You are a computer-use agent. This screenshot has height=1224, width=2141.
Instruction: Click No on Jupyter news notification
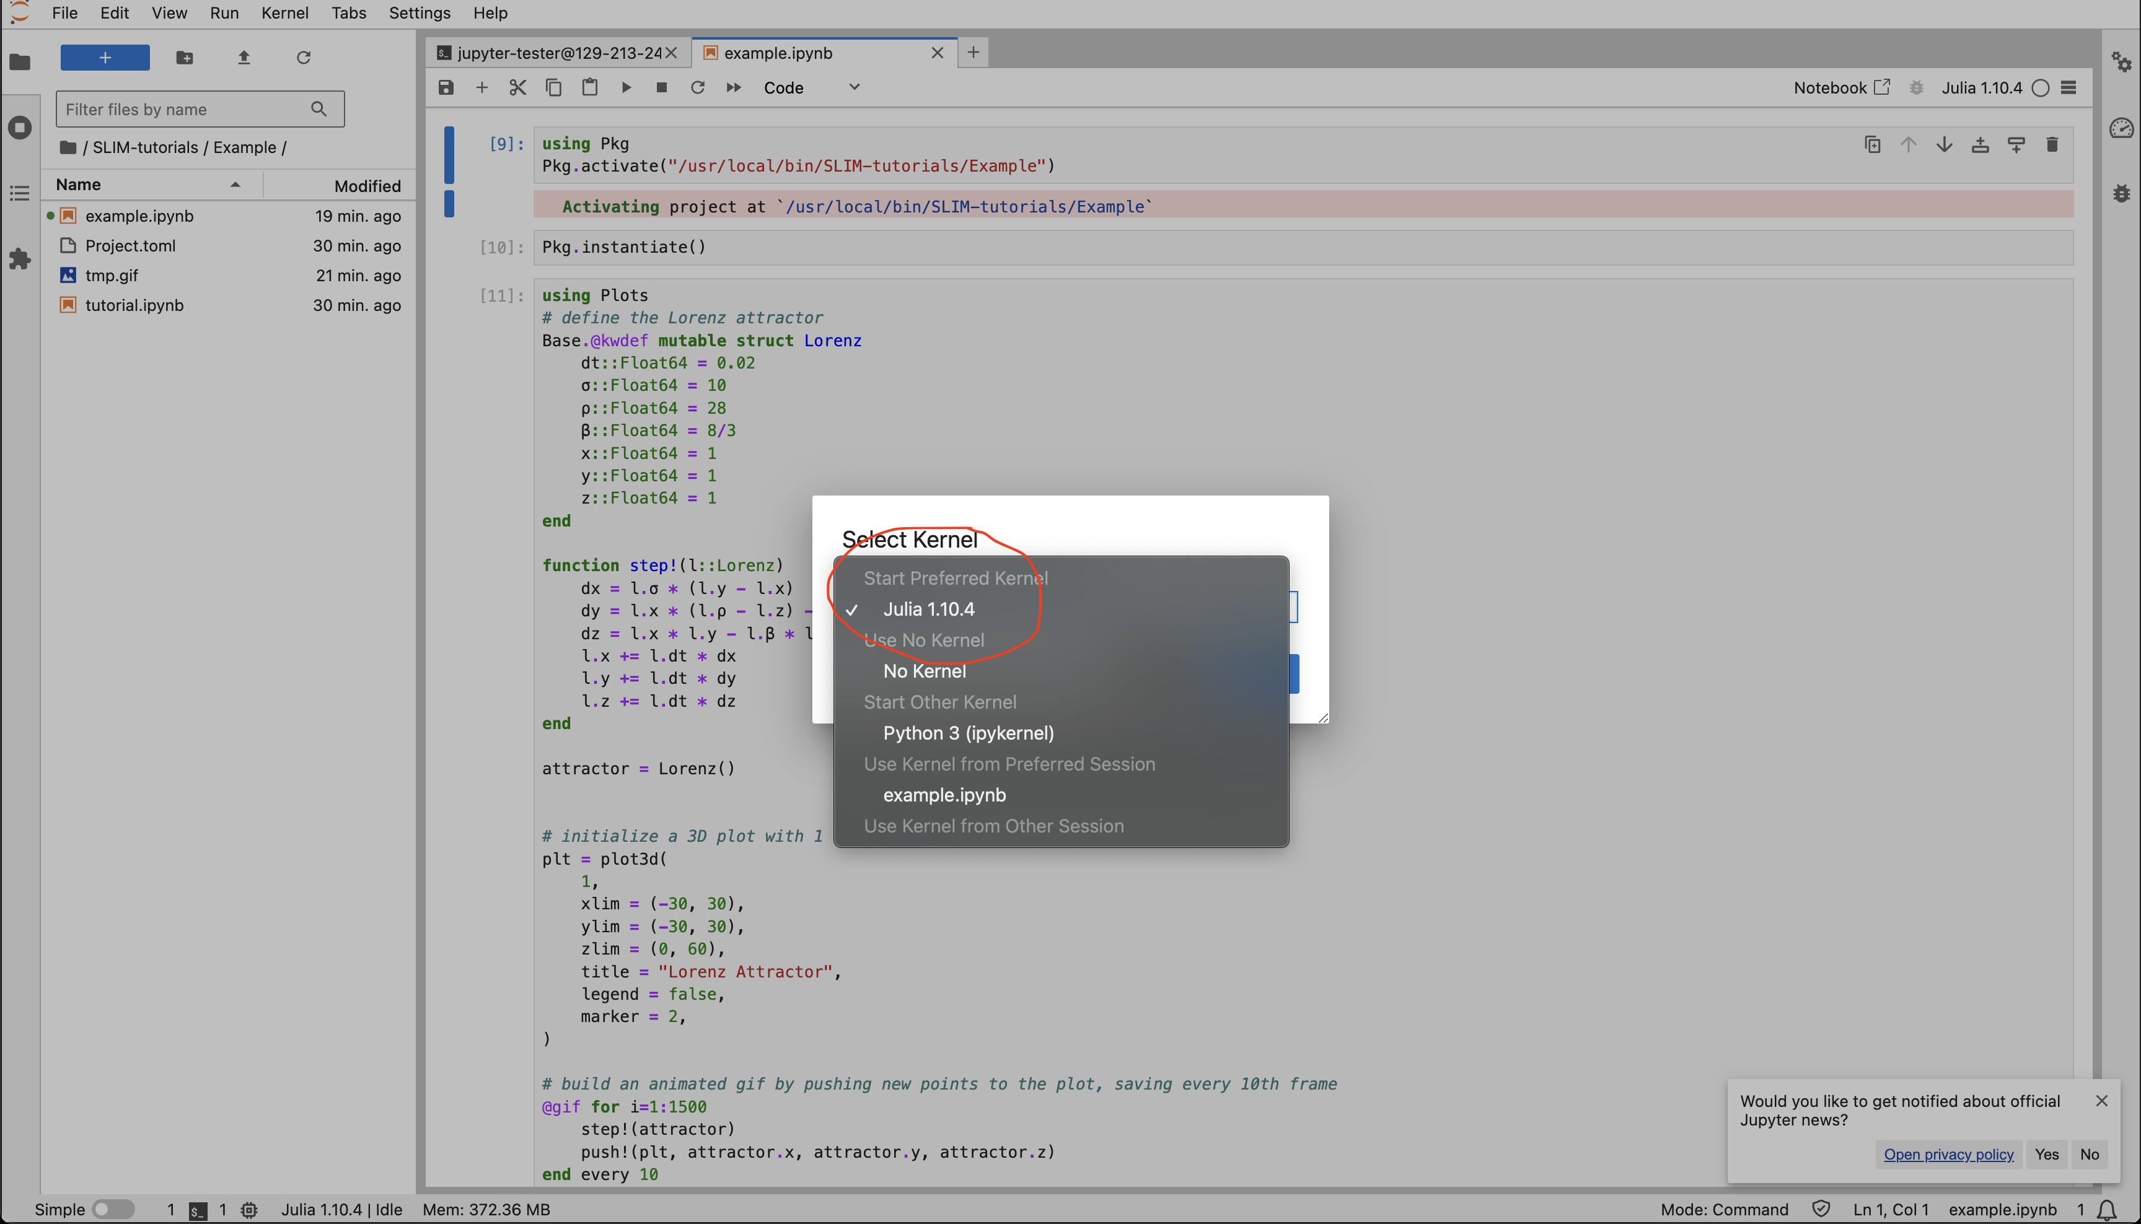2090,1153
